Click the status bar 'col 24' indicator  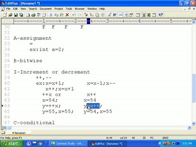pos(123,138)
